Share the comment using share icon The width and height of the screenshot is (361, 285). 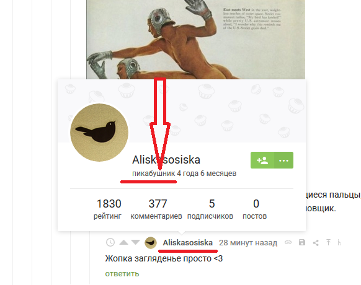coord(316,243)
